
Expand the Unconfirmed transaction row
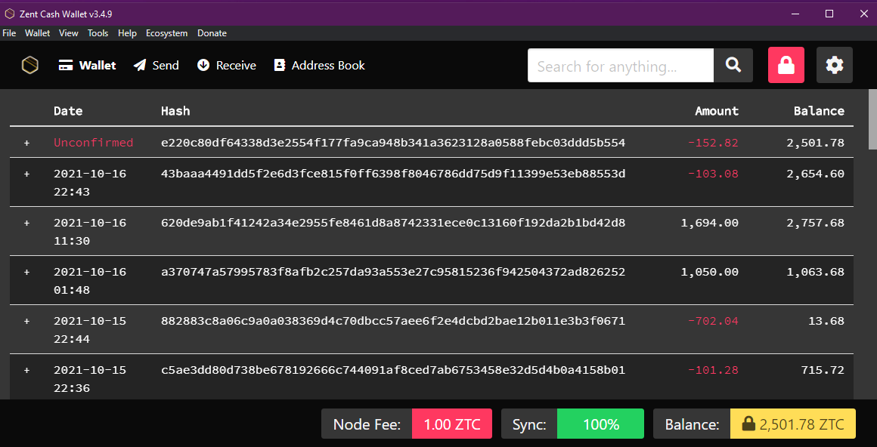(x=26, y=143)
